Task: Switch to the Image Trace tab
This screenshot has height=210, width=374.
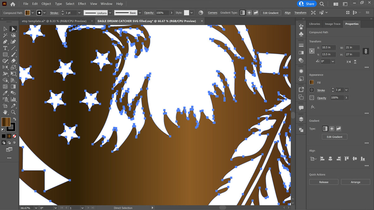Action: click(x=333, y=24)
